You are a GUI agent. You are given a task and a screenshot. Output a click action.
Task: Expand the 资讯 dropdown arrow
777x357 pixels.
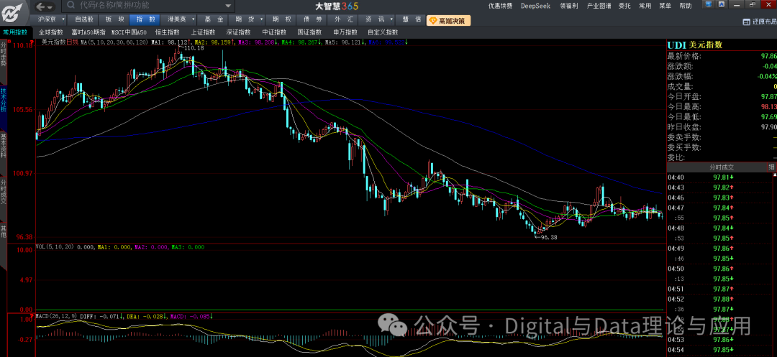point(391,20)
